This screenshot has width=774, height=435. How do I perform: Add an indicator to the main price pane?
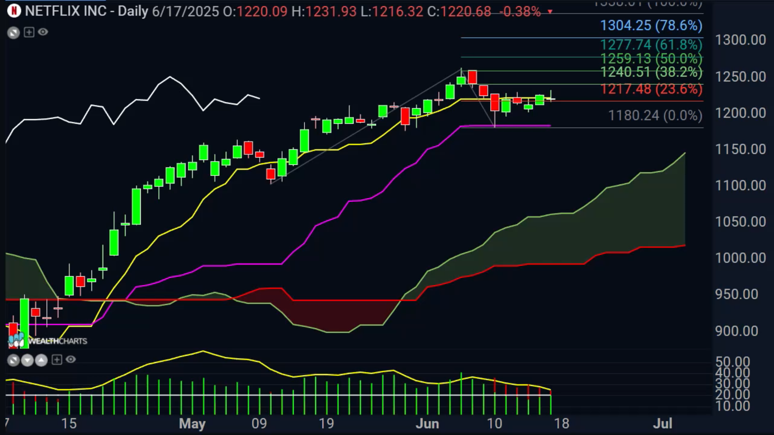[x=29, y=32]
